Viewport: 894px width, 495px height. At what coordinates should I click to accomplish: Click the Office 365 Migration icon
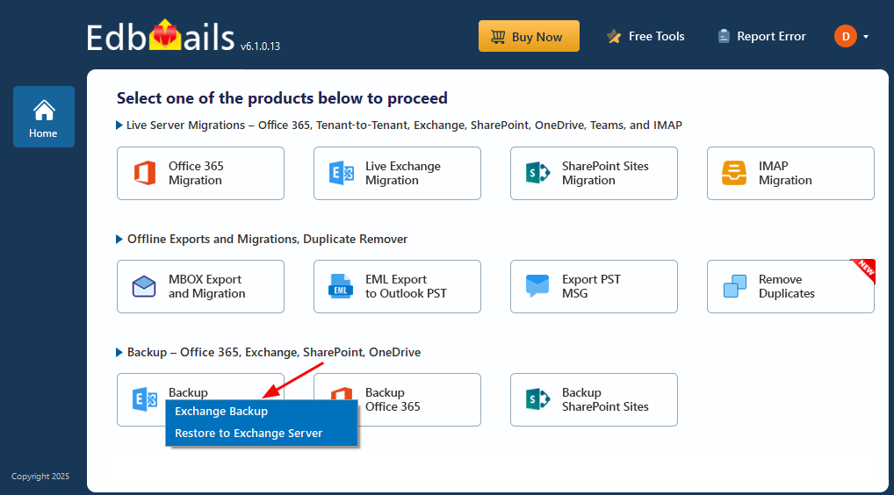(x=145, y=173)
